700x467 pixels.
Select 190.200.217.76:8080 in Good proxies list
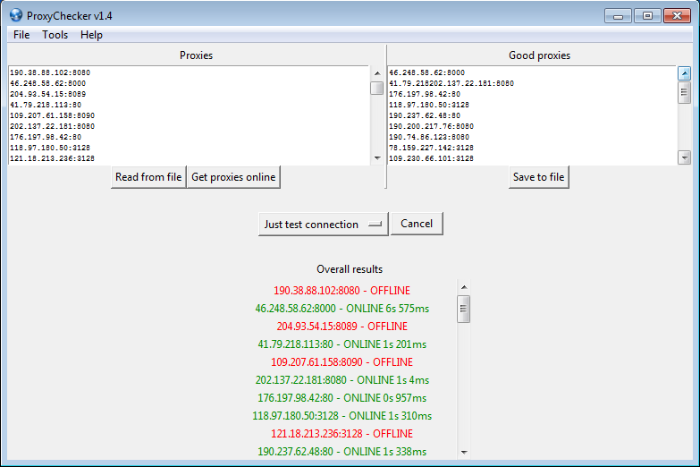(431, 126)
